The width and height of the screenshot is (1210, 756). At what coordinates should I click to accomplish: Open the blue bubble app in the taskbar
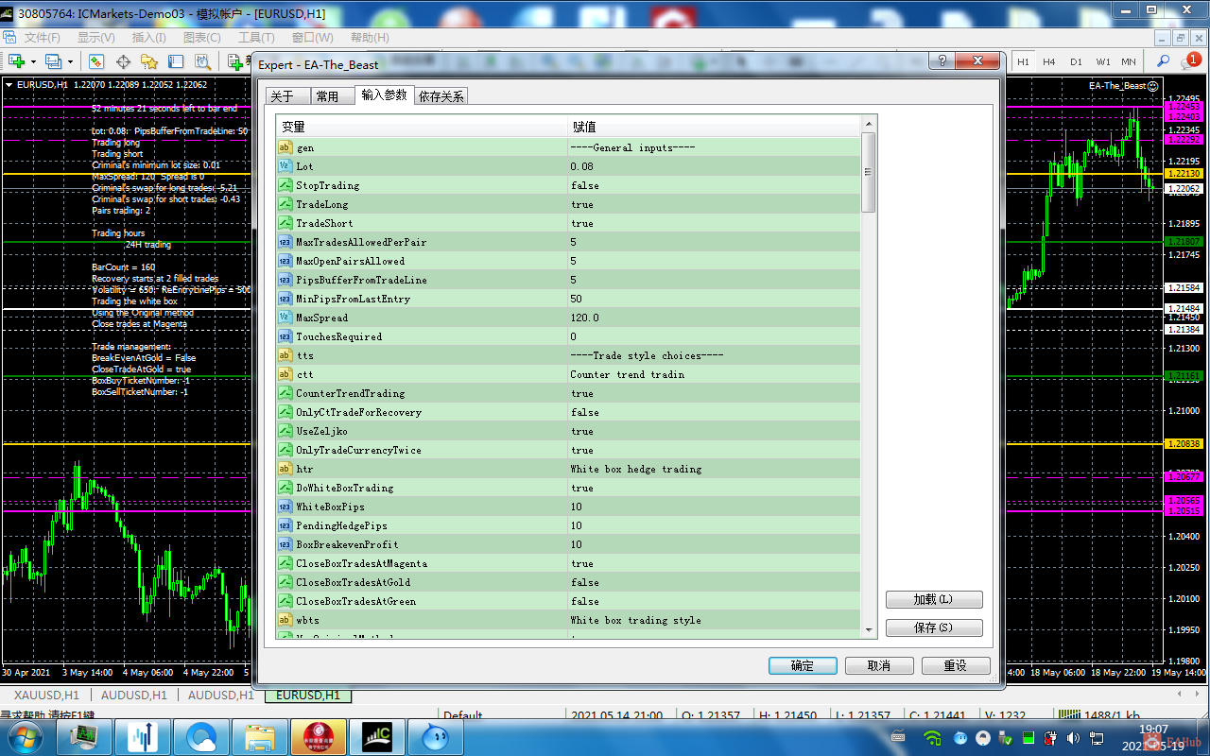(x=436, y=736)
